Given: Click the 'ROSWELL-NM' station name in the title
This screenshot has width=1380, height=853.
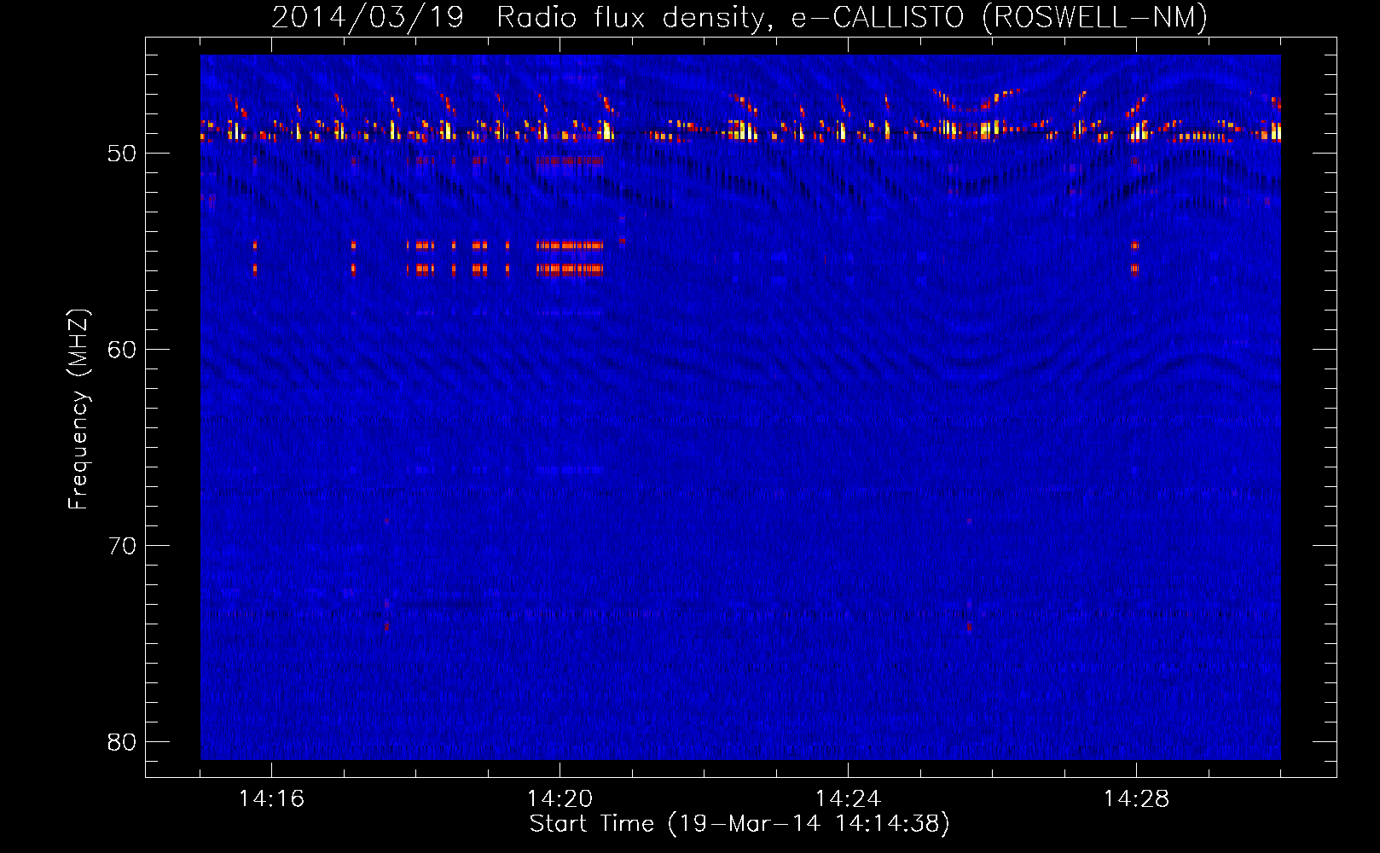Looking at the screenshot, I should 1095,17.
